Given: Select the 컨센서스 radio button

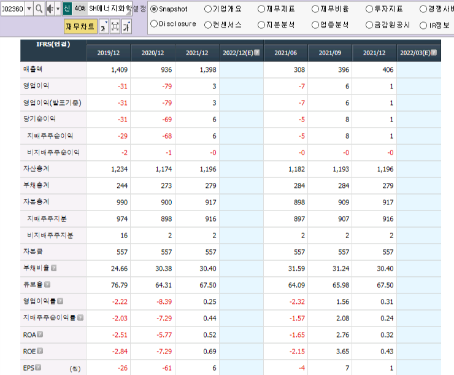Looking at the screenshot, I should coord(208,25).
